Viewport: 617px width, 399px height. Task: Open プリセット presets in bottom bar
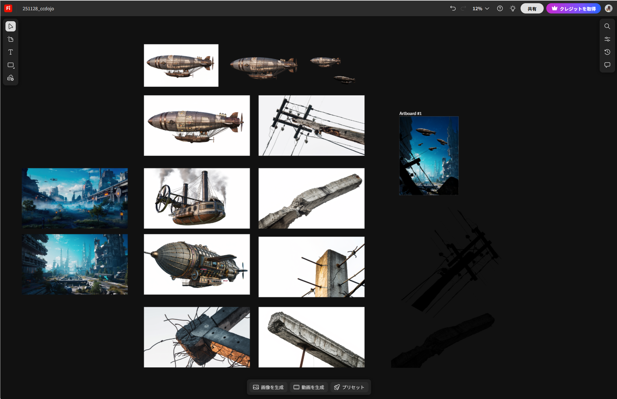(349, 387)
